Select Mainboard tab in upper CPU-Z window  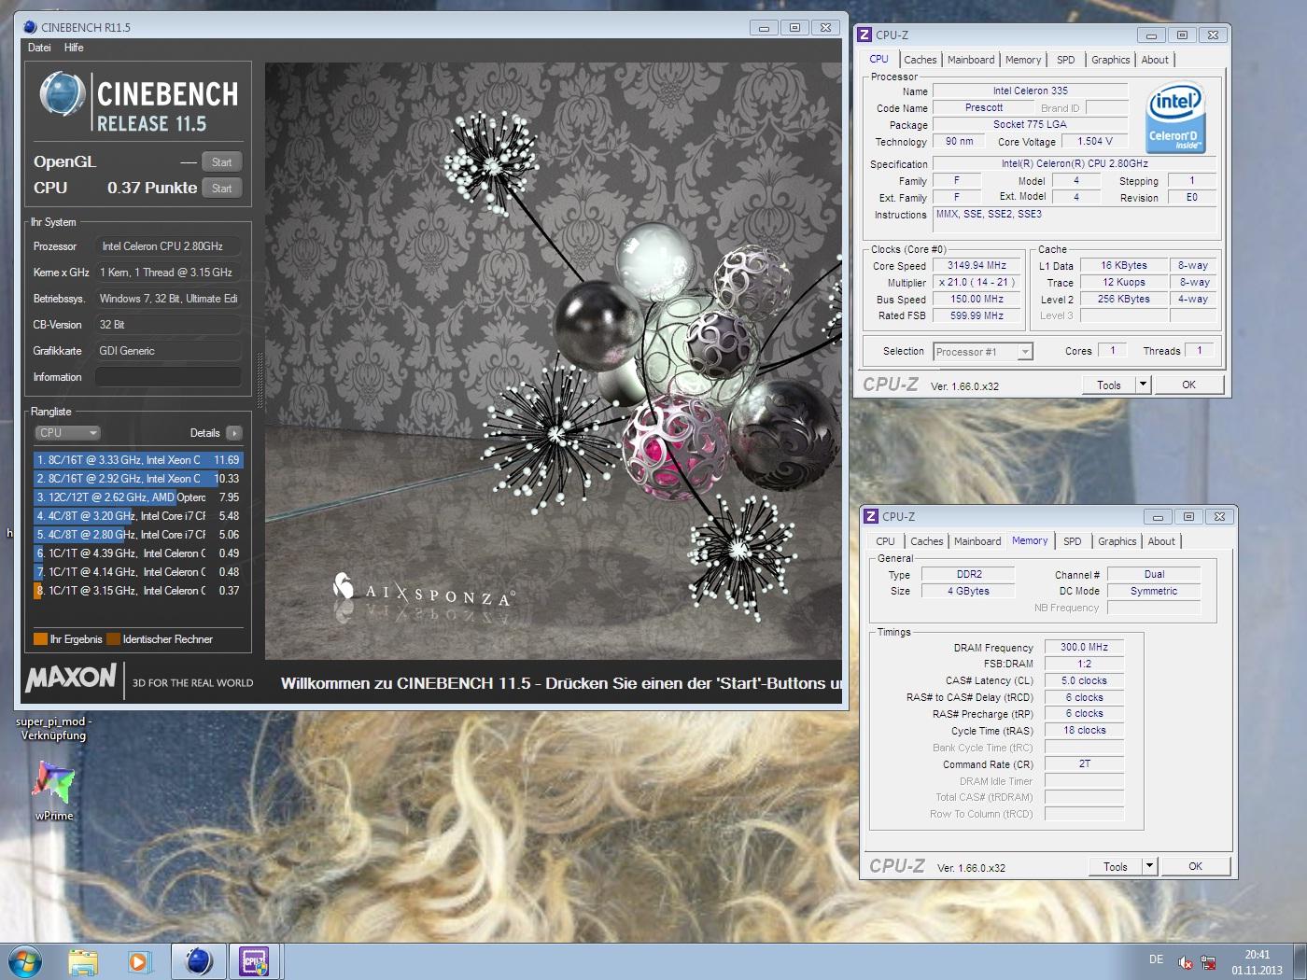[971, 60]
